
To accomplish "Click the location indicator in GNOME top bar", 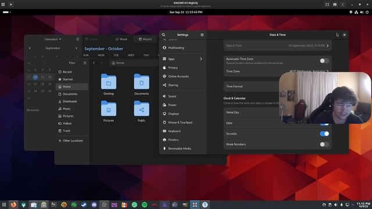I will [350, 12].
